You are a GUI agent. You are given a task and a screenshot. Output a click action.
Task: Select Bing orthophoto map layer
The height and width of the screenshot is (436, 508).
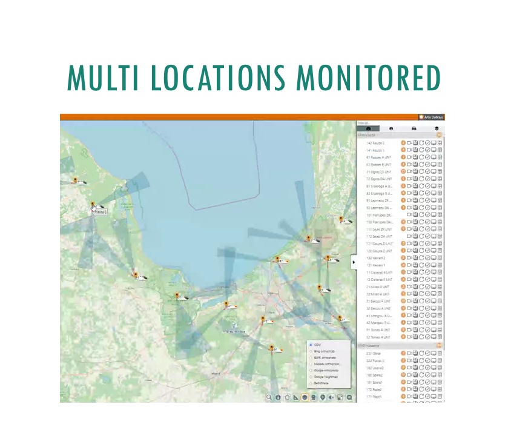point(311,351)
